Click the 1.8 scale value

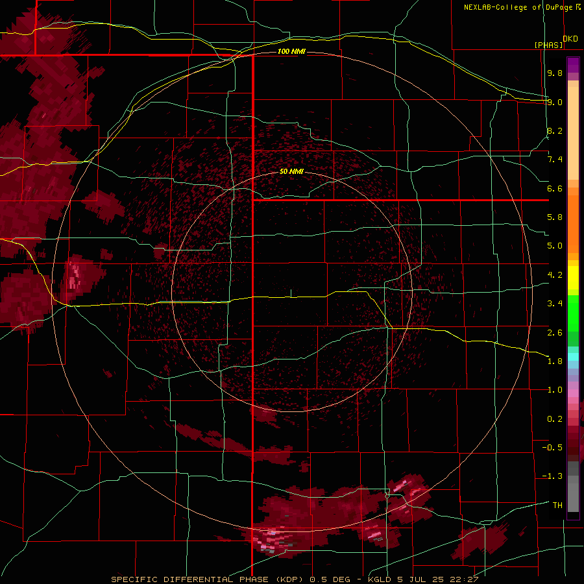point(555,361)
